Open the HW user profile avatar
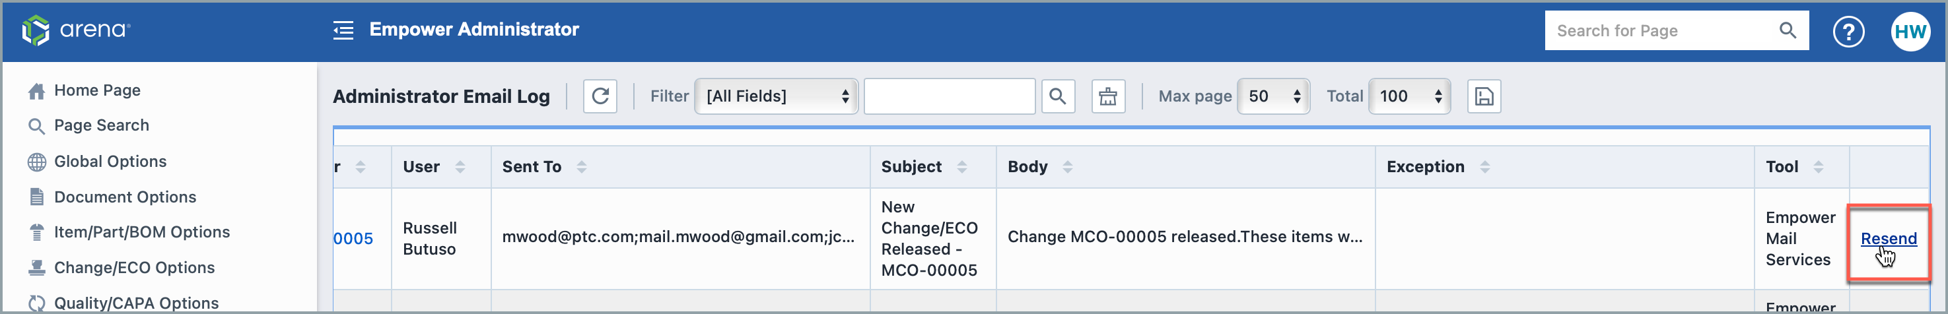The width and height of the screenshot is (1948, 314). [x=1910, y=31]
